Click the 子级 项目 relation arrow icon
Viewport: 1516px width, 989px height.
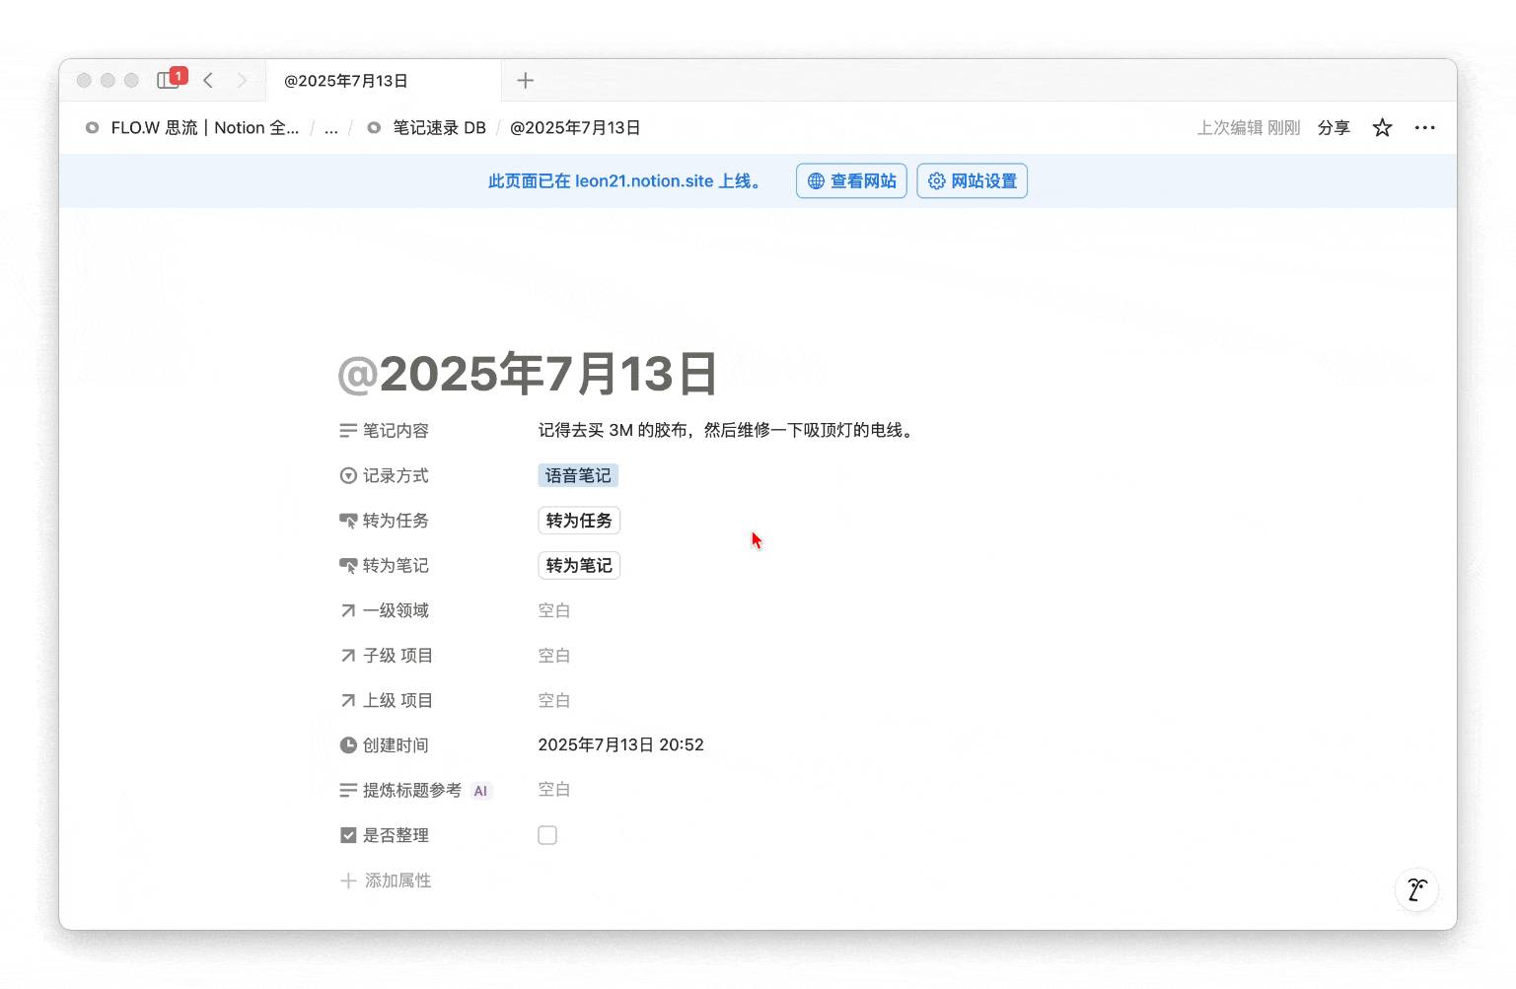(348, 656)
